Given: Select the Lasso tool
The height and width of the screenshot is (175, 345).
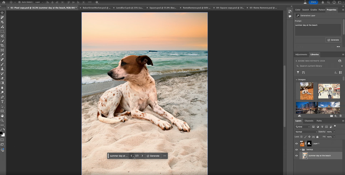Looking at the screenshot, I should click(2, 36).
